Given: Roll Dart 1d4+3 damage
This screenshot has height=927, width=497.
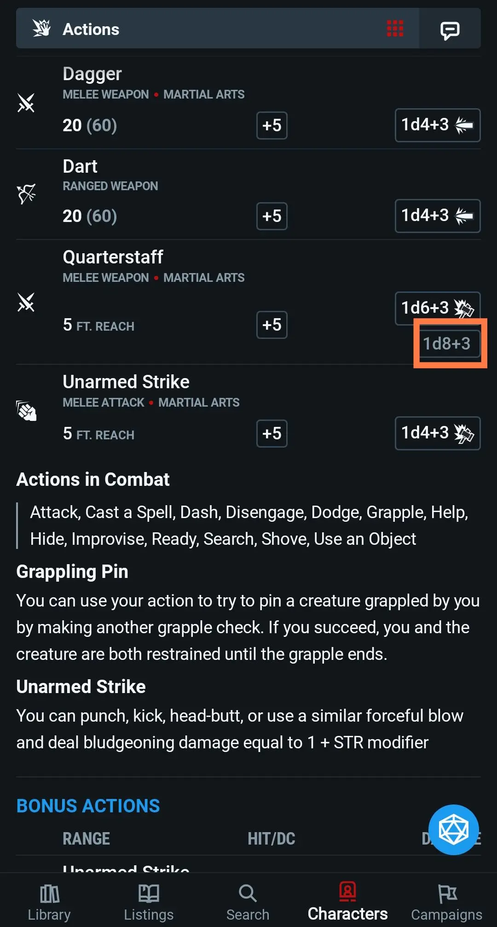Looking at the screenshot, I should pos(437,216).
